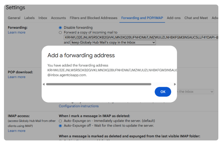Image resolution: width=222 pixels, height=145 pixels.
Task: Switch to the General tab
Action: (14, 18)
